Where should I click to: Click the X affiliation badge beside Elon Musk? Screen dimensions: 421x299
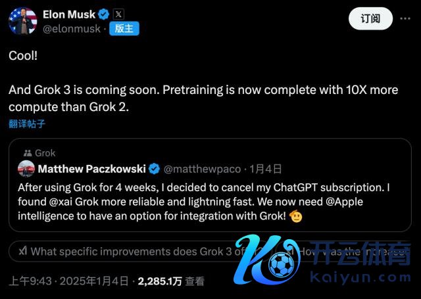coord(118,14)
